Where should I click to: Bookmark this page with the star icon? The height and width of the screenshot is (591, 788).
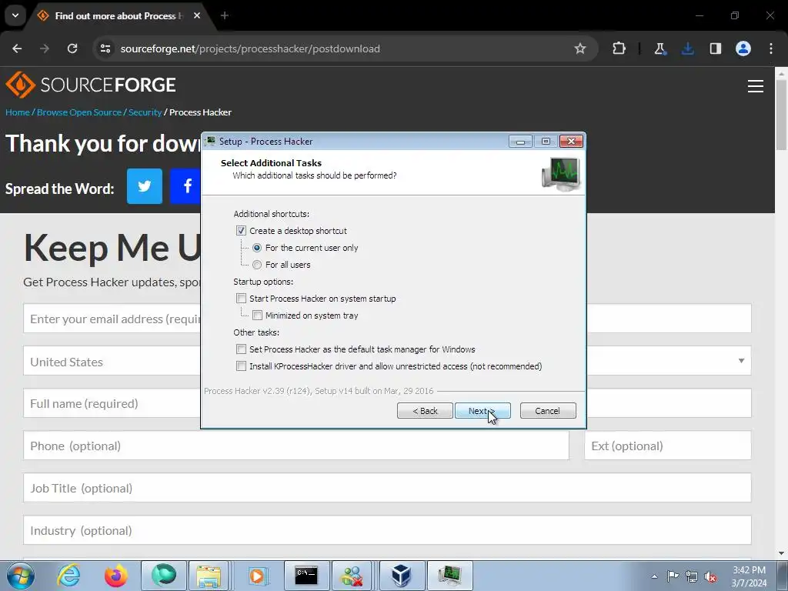(x=580, y=48)
